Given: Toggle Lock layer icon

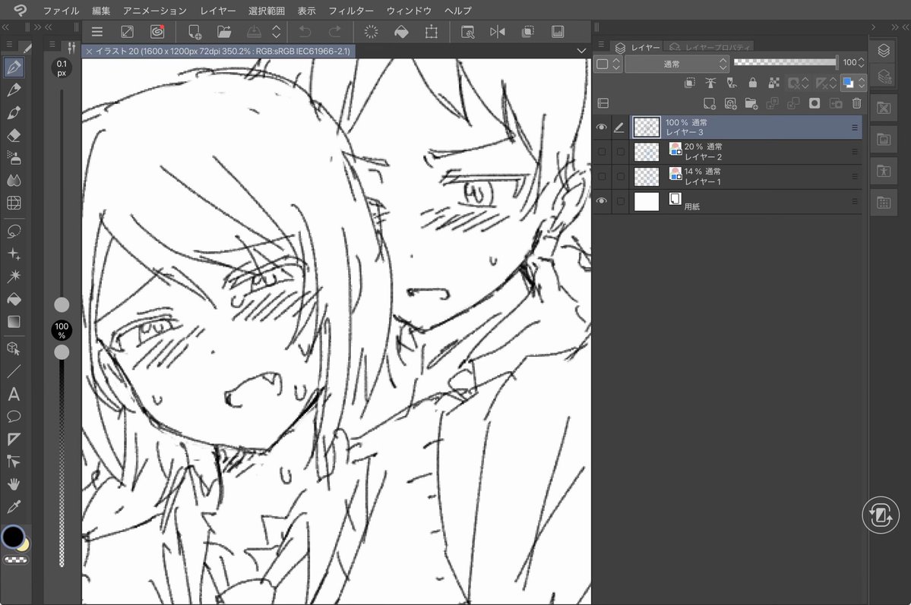Looking at the screenshot, I should (752, 83).
